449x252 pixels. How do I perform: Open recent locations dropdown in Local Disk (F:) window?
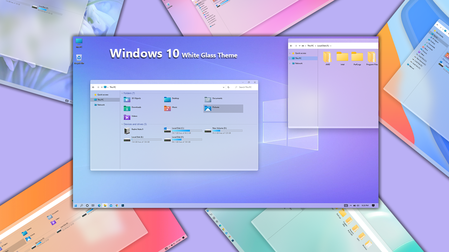click(x=300, y=46)
